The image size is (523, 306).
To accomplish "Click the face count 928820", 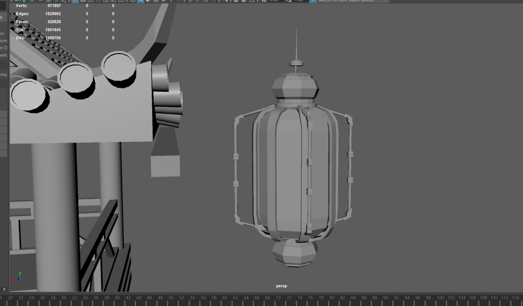I will [54, 21].
